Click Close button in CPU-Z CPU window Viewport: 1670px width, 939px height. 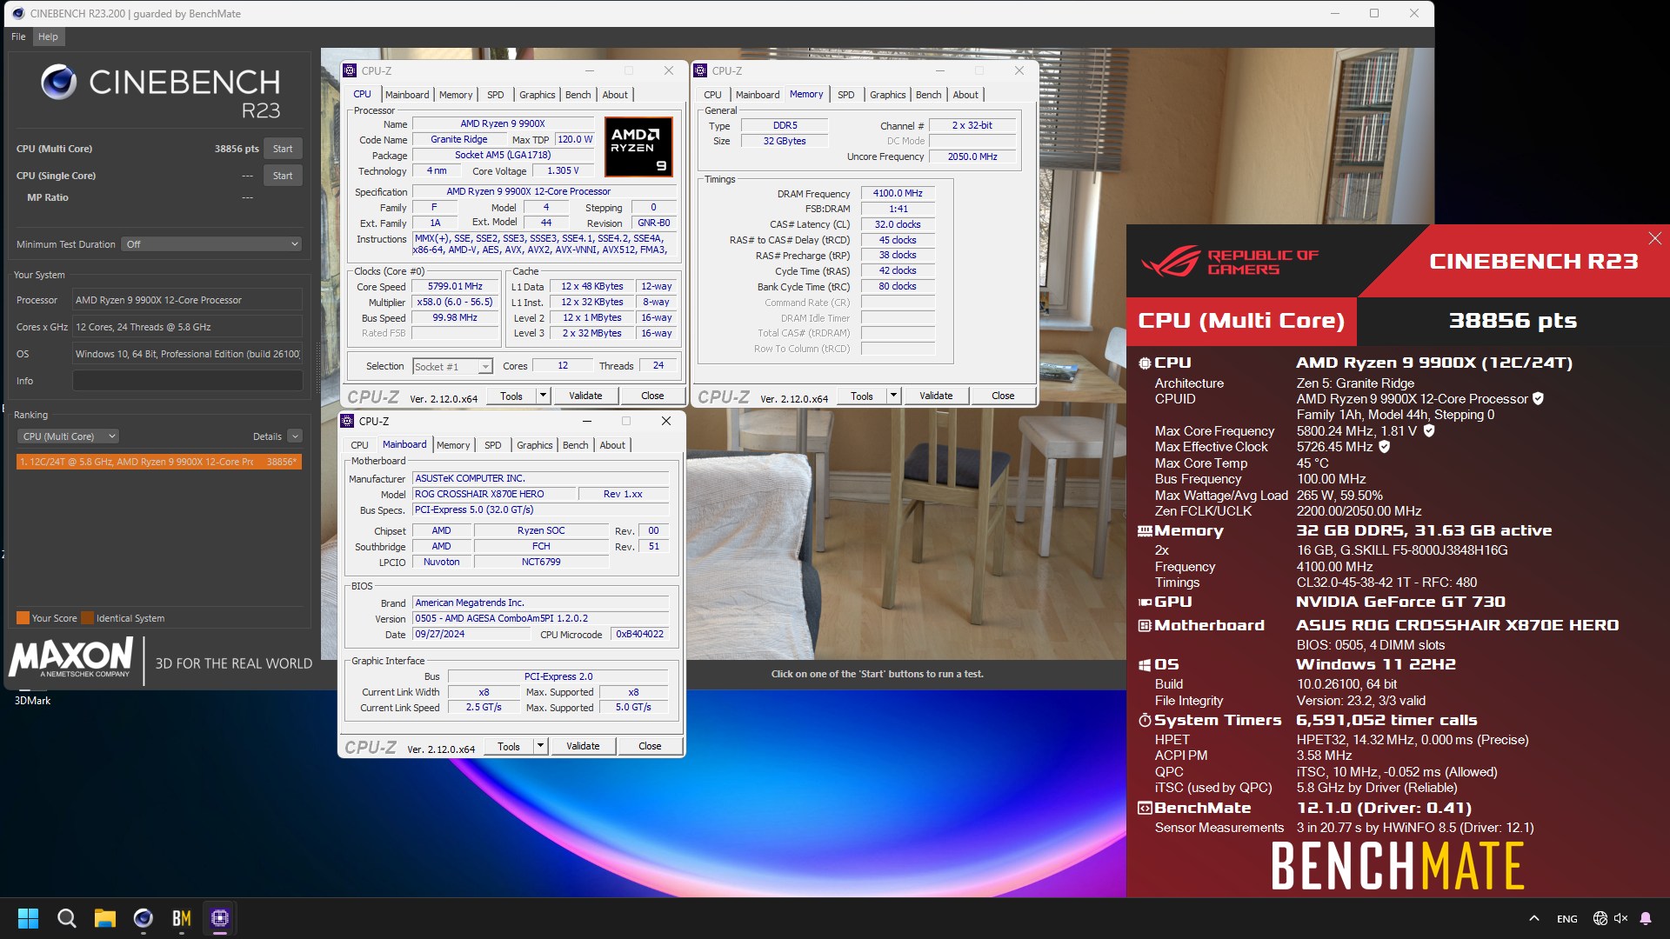pos(652,396)
